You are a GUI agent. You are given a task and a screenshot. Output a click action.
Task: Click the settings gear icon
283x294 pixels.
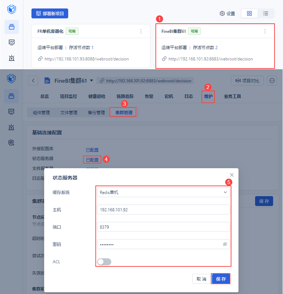point(222,13)
